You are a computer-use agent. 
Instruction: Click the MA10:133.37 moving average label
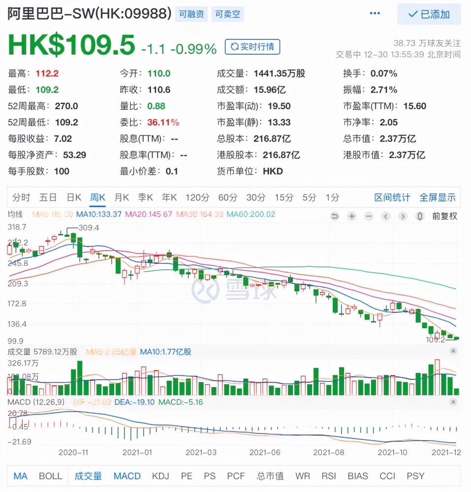tap(99, 215)
